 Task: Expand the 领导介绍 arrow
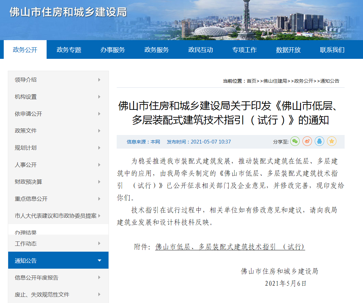[99, 80]
